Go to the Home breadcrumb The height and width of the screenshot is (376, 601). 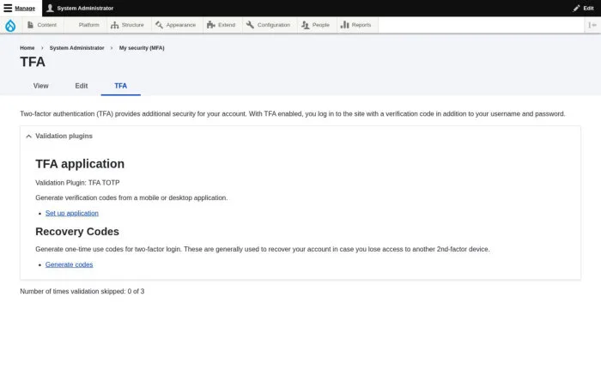click(x=27, y=48)
